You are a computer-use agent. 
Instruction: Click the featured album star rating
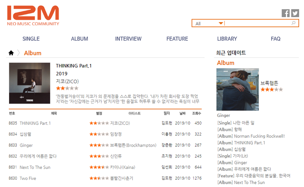click(x=67, y=88)
